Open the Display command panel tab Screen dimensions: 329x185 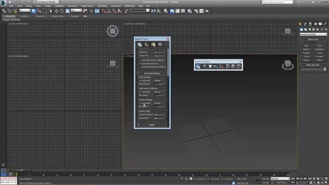click(x=320, y=24)
